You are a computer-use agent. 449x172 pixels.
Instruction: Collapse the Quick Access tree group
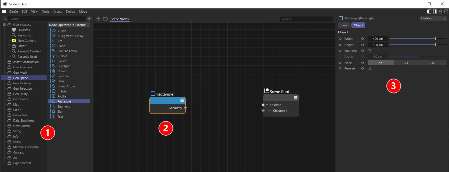tap(4, 25)
